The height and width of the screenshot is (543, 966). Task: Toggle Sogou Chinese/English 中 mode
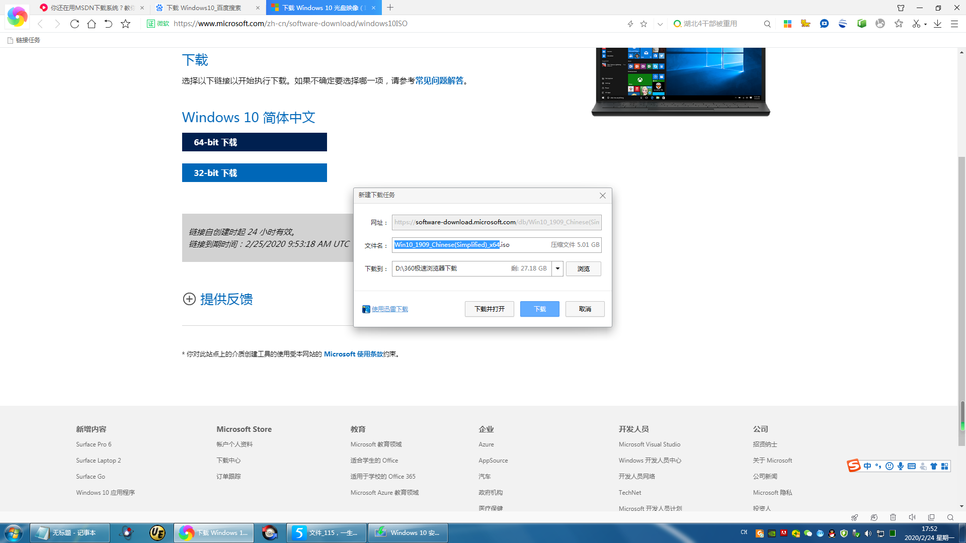tap(867, 466)
